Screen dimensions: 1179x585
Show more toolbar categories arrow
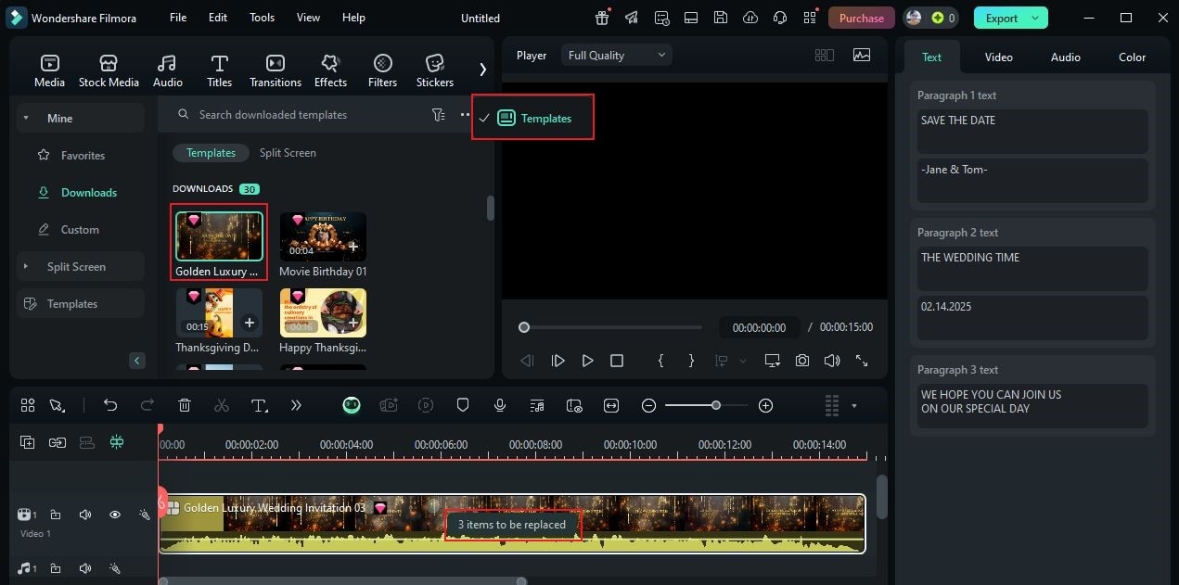coord(482,70)
